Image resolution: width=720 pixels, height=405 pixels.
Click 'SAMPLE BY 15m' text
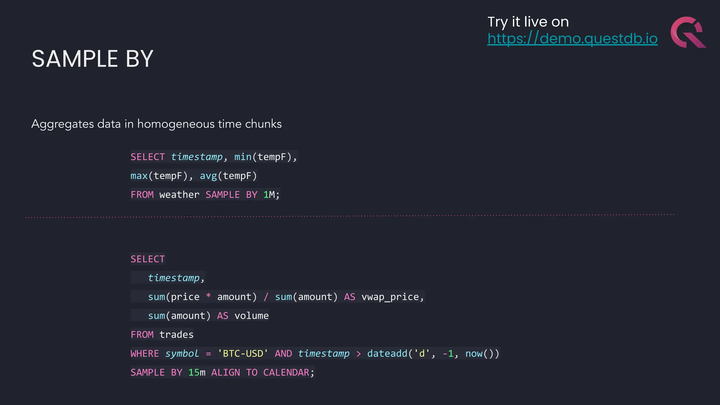pyautogui.click(x=168, y=373)
